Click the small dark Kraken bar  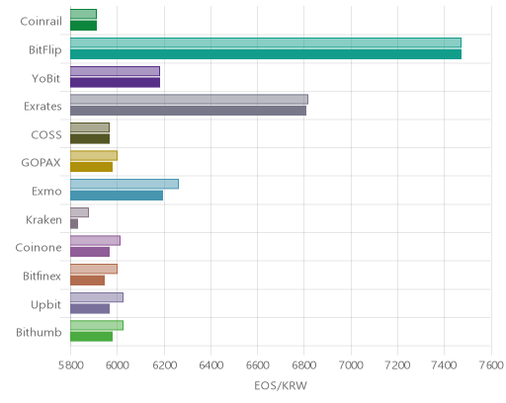coord(74,224)
